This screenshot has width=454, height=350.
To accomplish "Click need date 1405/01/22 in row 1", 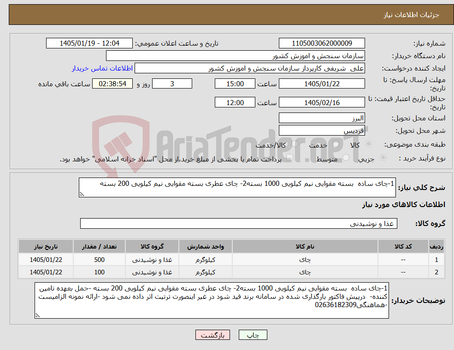I will click(46, 260).
